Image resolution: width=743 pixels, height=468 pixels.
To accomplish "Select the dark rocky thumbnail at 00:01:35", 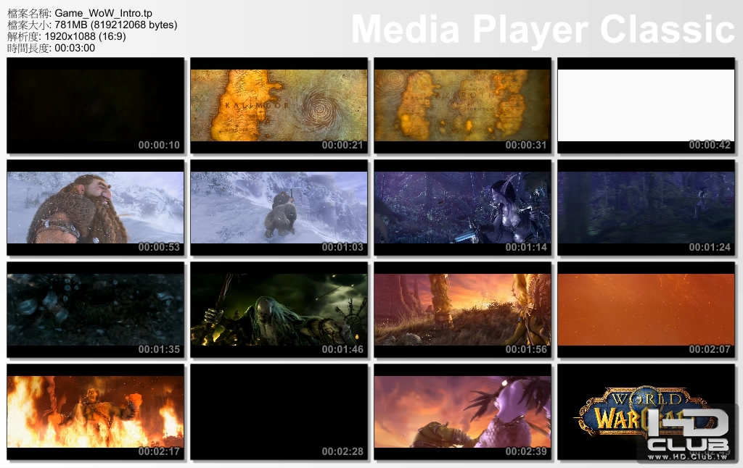I will coord(95,309).
